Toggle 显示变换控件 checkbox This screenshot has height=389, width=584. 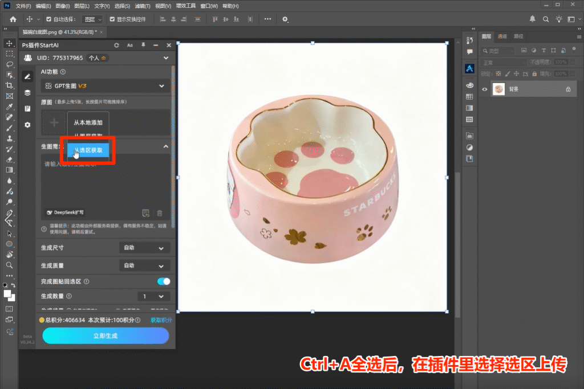(112, 19)
